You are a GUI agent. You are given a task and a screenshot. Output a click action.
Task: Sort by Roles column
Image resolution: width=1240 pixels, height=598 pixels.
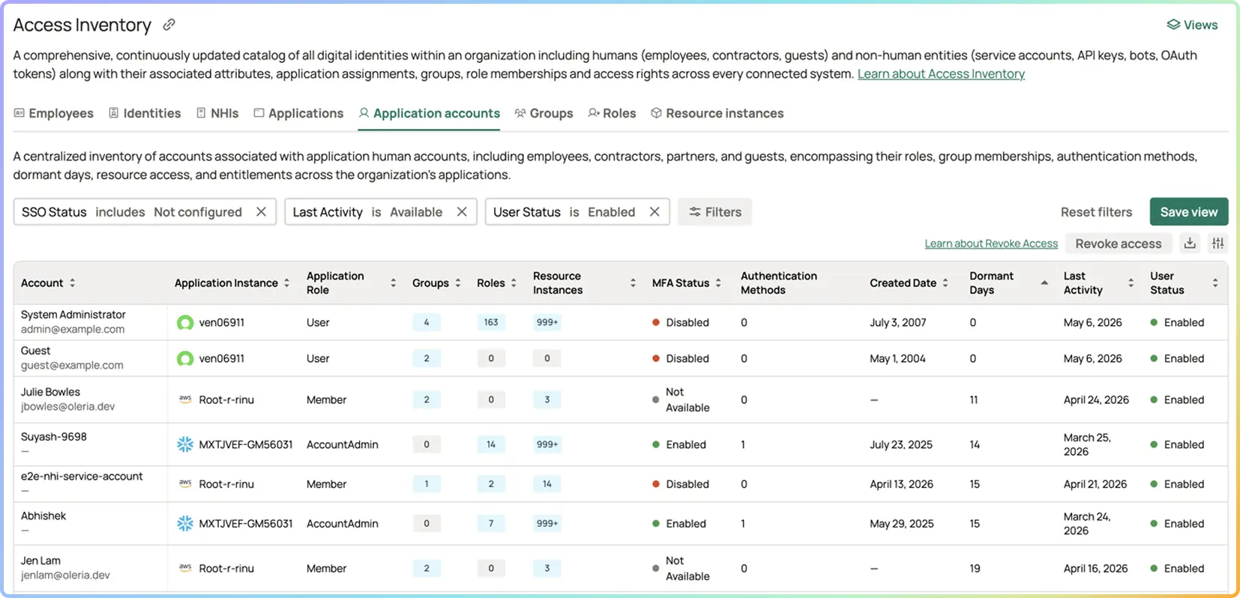pos(514,283)
